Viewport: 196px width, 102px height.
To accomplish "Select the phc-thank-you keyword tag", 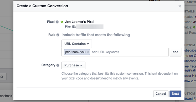I will point(75,52).
